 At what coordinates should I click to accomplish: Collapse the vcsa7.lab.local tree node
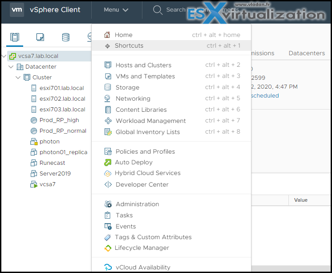tap(4, 57)
